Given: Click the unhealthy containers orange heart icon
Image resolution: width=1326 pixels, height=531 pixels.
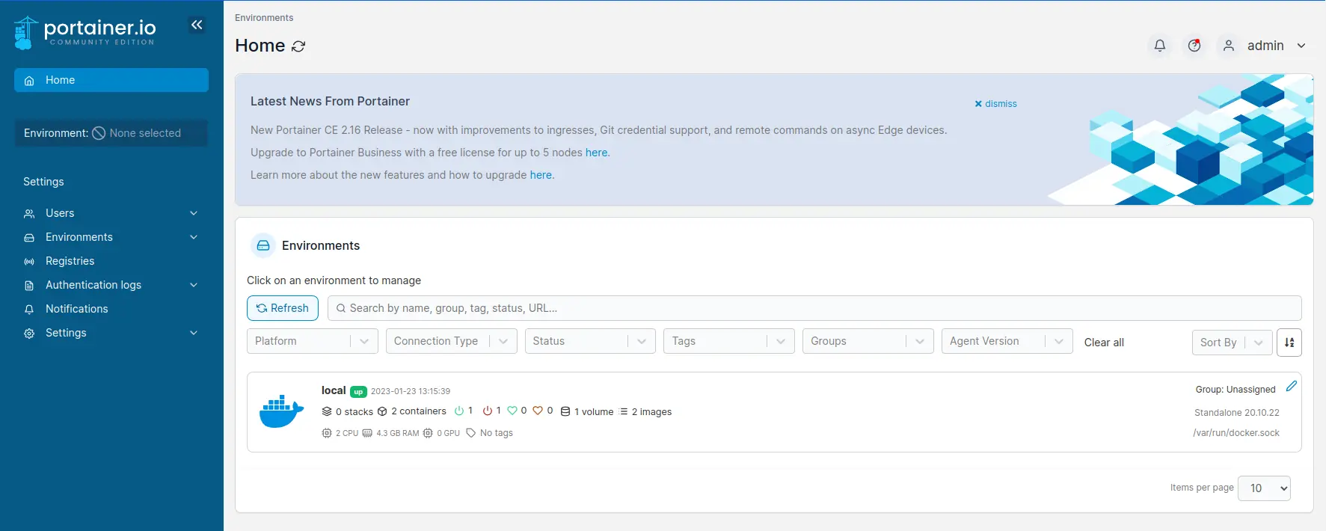Looking at the screenshot, I should point(538,411).
